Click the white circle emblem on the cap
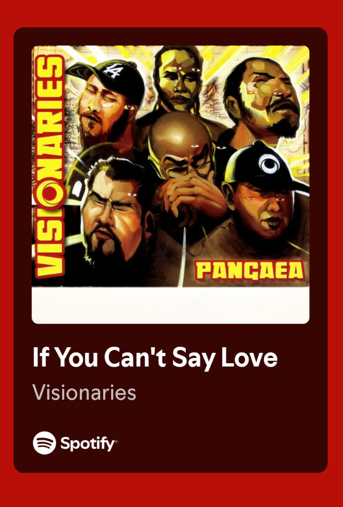Screen dimensions: 343x507 [x=269, y=164]
